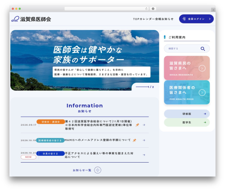Open the お知らせ navigation item
Screen dimensions: 225x190
[x=167, y=19]
